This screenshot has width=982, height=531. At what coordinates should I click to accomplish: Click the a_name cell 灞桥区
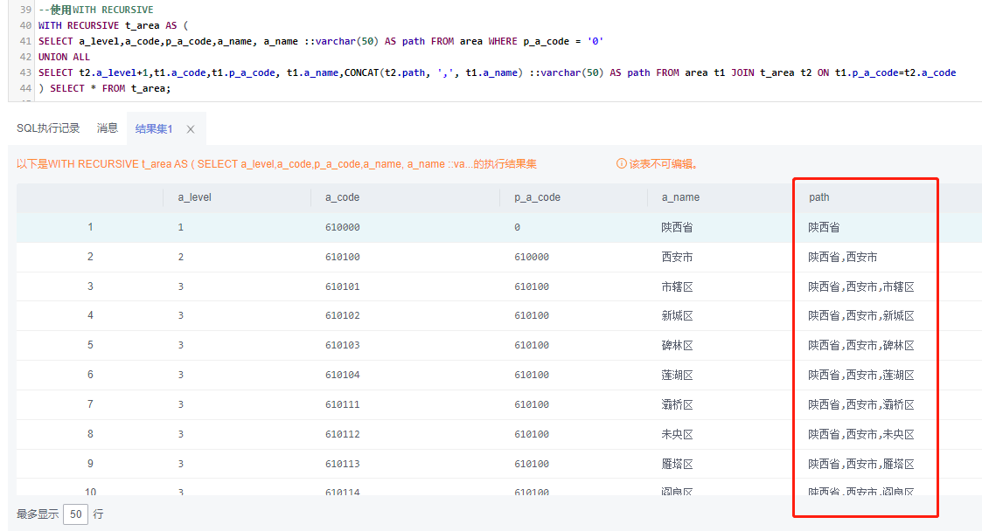(677, 404)
